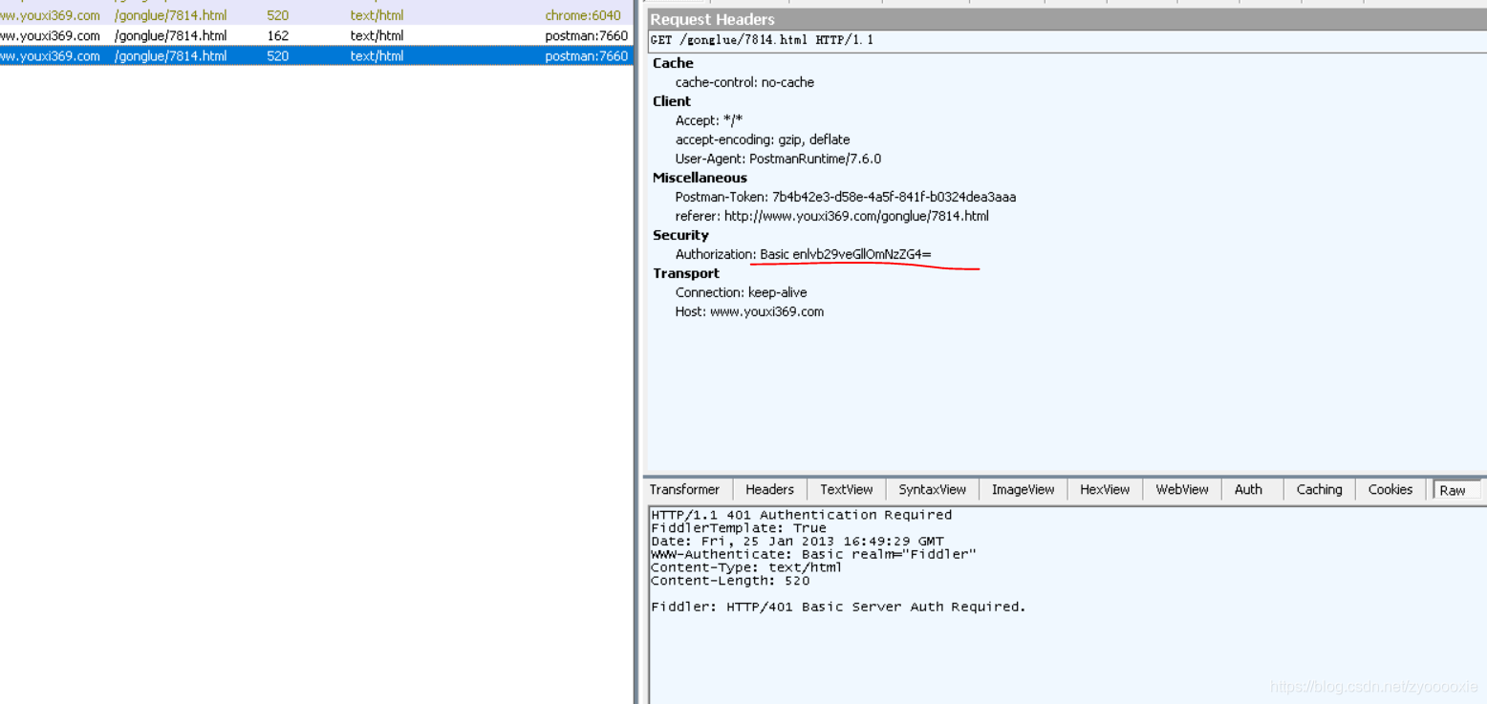
Task: Open the TextView tab
Action: 847,489
